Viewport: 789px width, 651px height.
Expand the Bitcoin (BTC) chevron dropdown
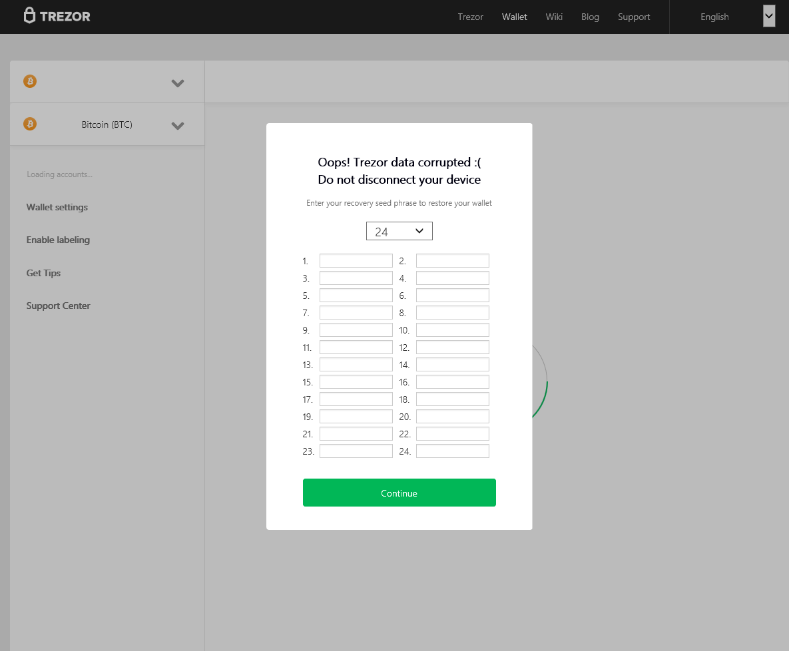pos(178,126)
